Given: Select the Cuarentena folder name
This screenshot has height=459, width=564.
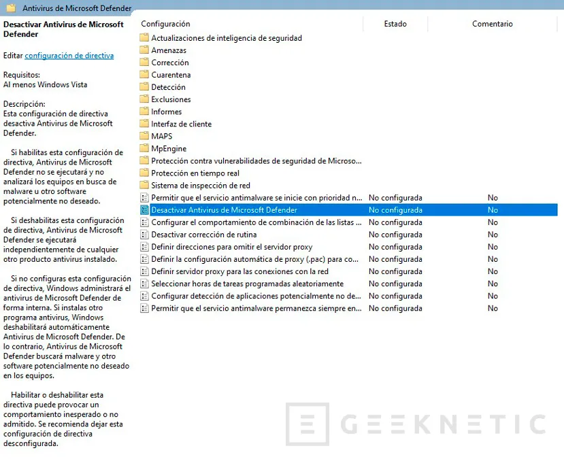Looking at the screenshot, I should pos(171,75).
